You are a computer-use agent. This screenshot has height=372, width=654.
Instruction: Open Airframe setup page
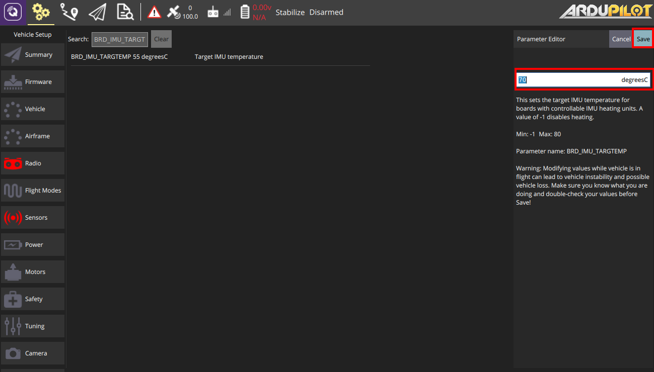pos(33,136)
